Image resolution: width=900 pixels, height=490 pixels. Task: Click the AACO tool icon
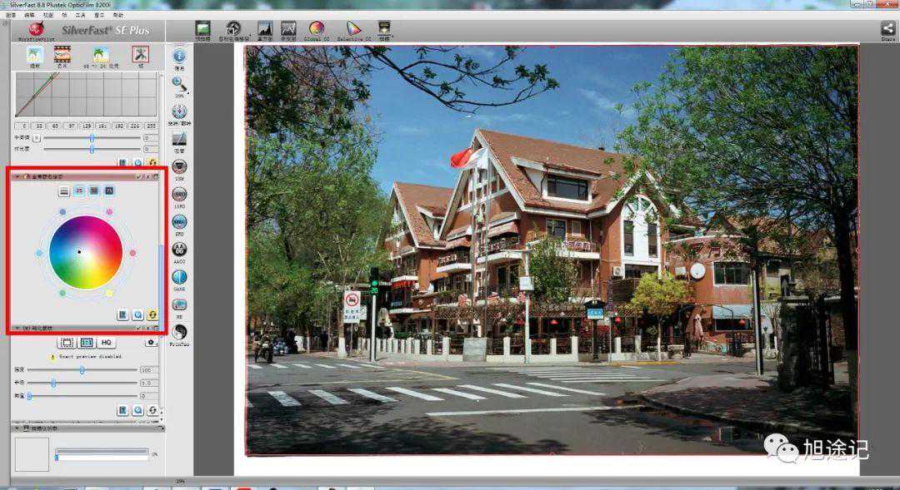tap(179, 250)
